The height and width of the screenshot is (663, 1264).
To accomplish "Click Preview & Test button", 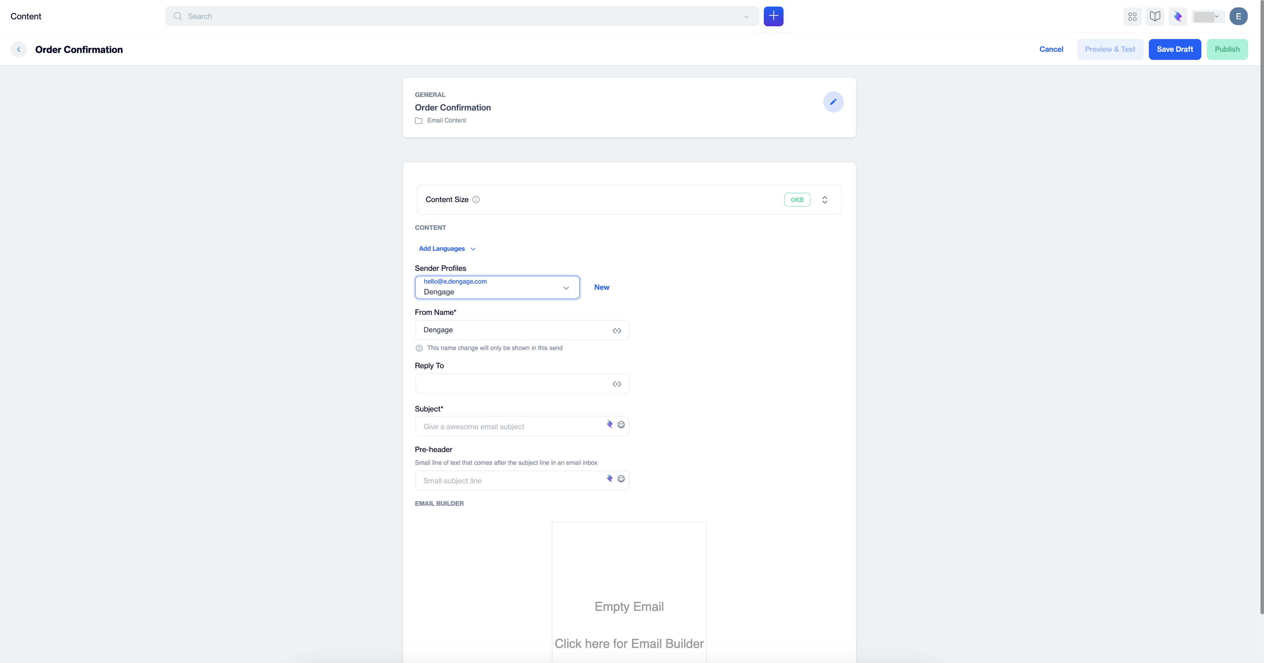I will [1110, 49].
